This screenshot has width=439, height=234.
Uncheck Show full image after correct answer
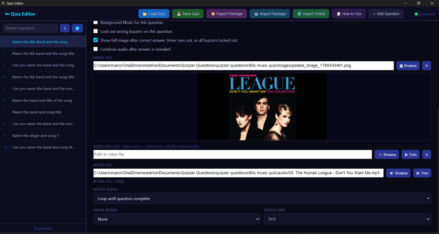(x=96, y=40)
